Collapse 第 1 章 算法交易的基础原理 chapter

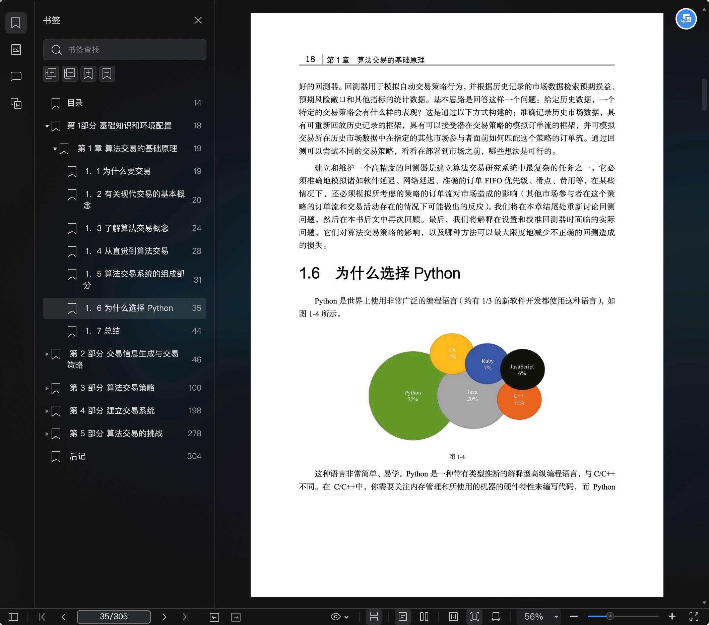55,149
